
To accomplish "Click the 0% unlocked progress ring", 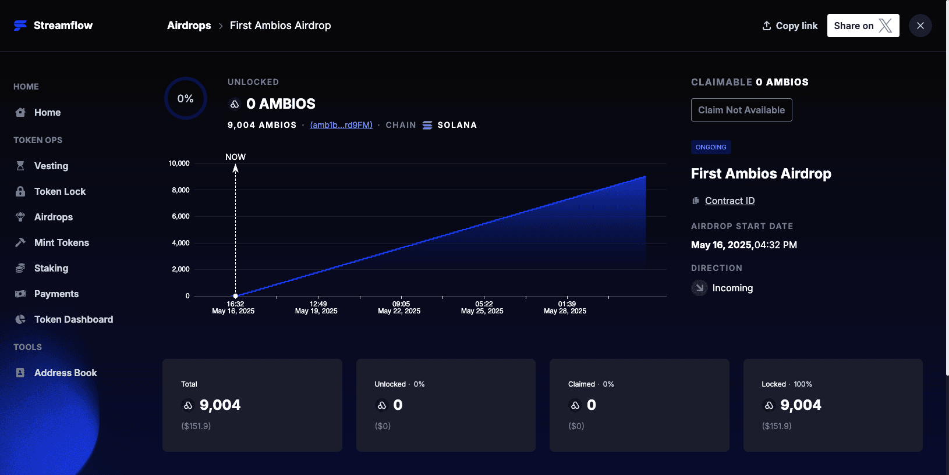I will click(186, 98).
